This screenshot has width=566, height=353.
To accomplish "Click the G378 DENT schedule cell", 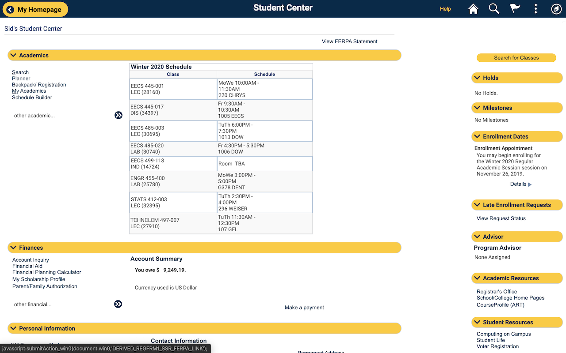I will [x=264, y=181].
